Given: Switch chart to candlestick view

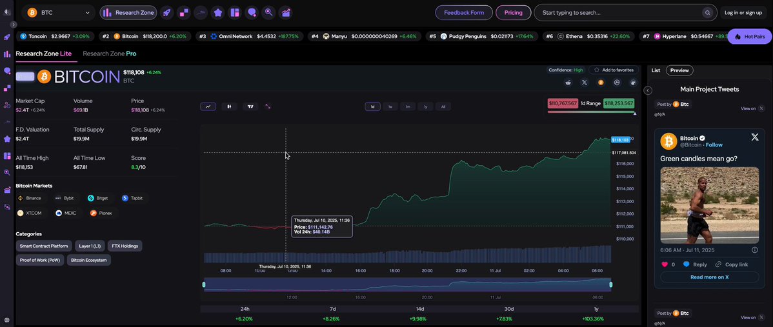Looking at the screenshot, I should click(229, 106).
